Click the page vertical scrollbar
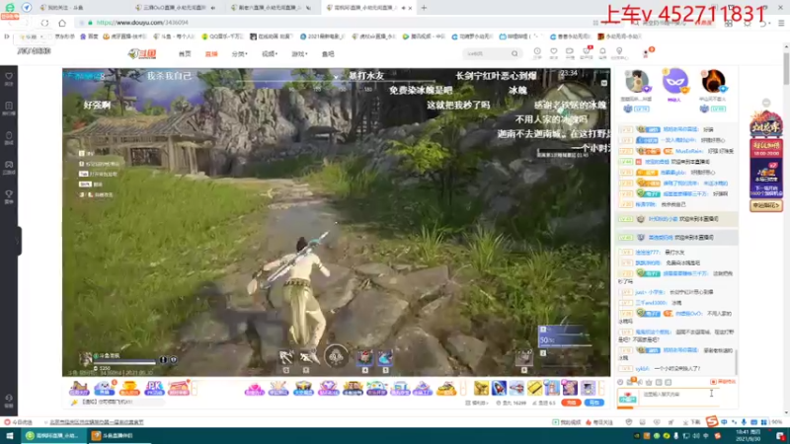790x444 pixels. click(786, 70)
